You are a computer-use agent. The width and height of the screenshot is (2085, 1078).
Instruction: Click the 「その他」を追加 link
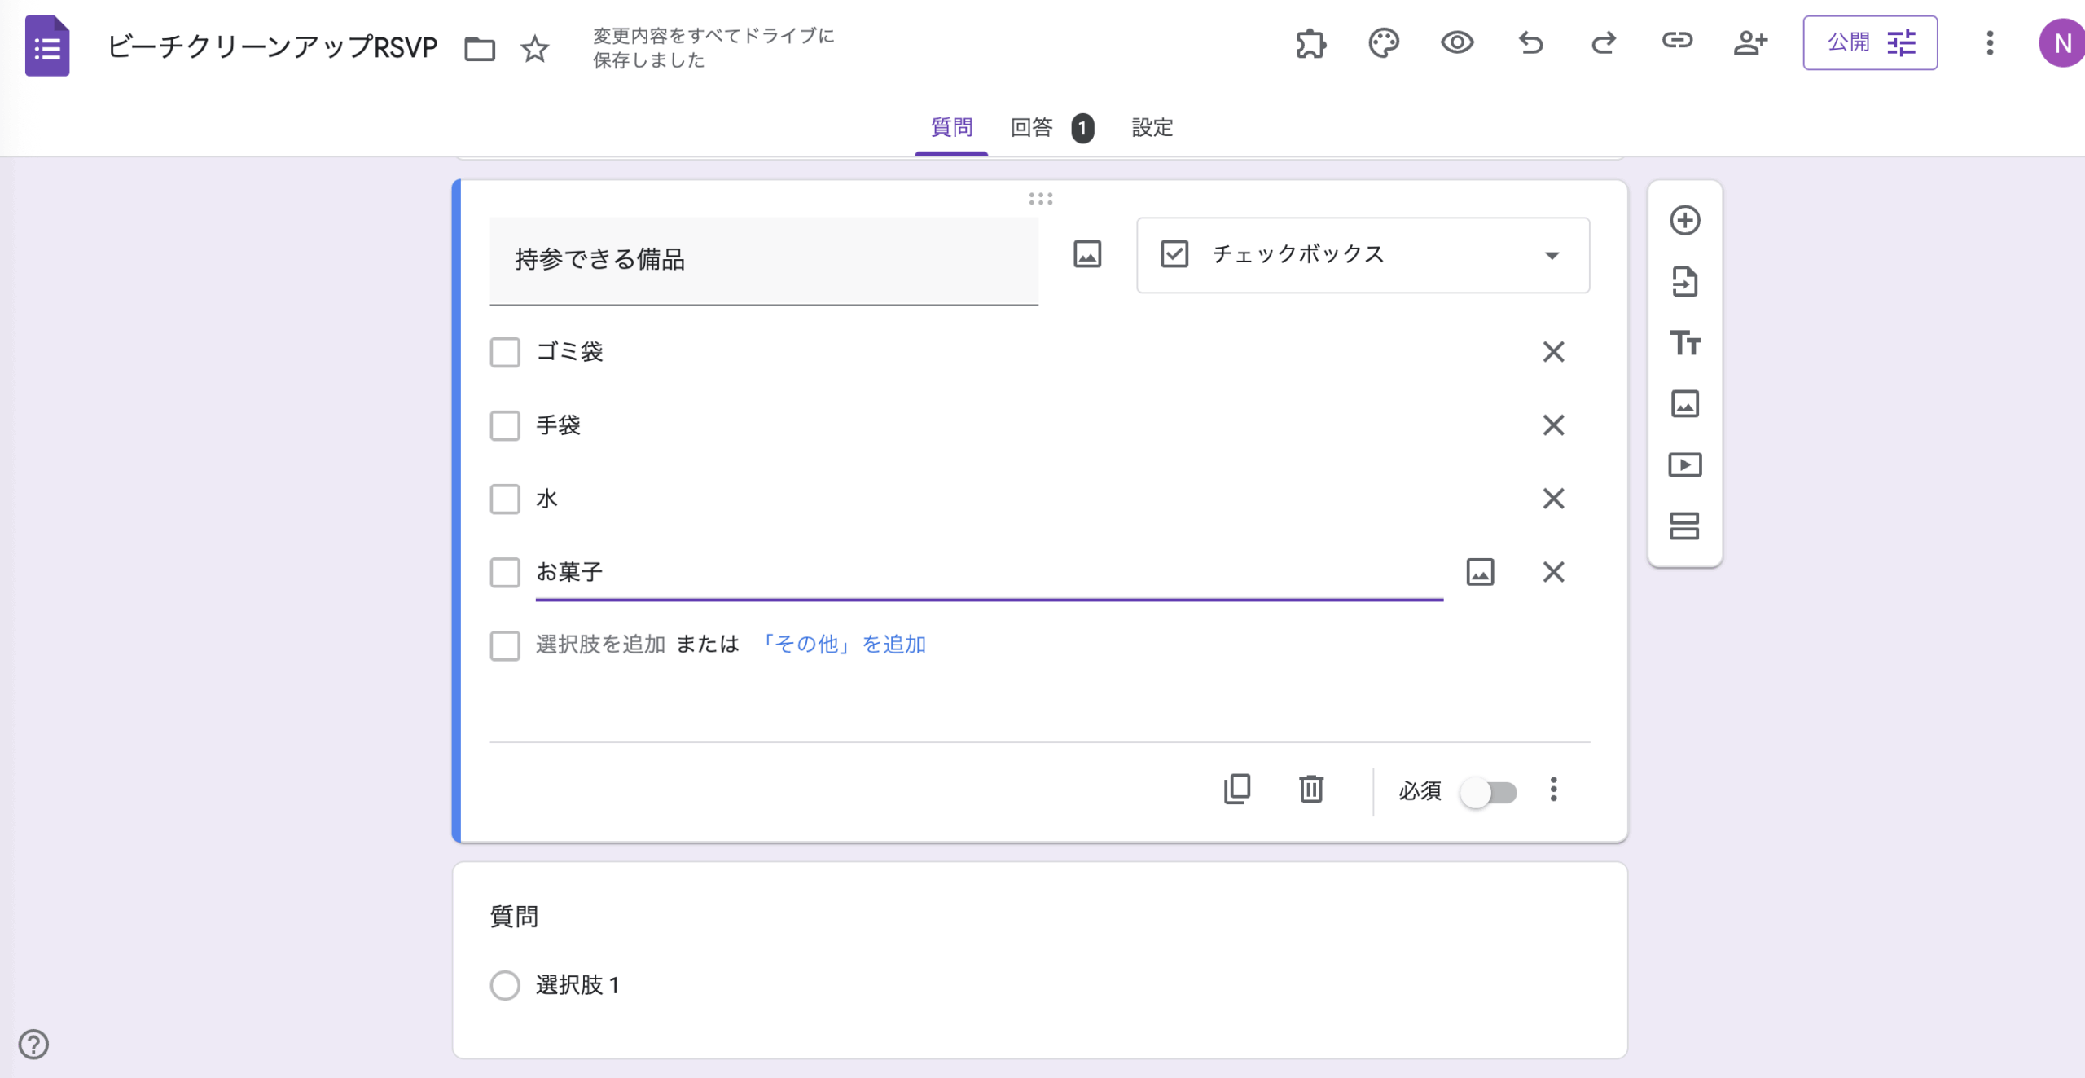[843, 645]
